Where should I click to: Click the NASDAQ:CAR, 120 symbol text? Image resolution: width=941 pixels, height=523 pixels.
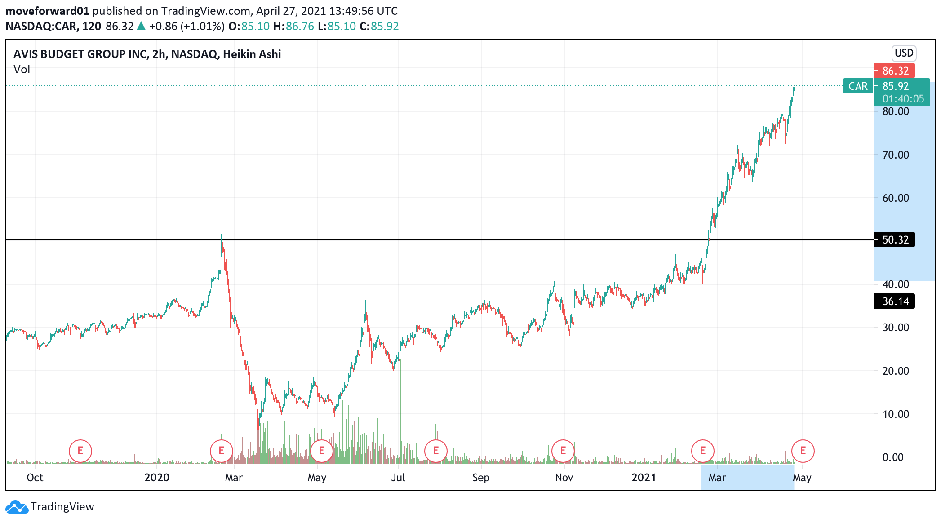coord(53,26)
